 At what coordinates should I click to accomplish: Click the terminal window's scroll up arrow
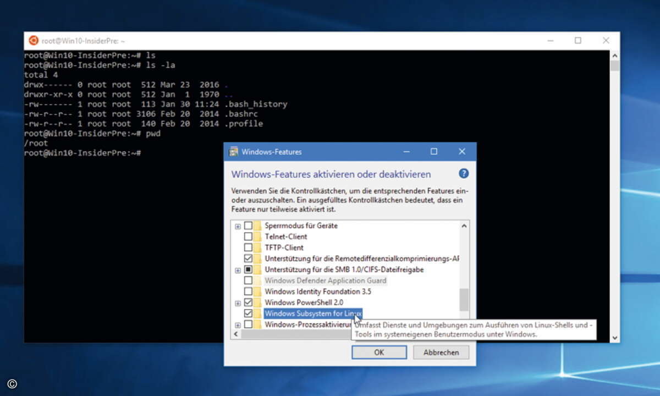click(615, 55)
